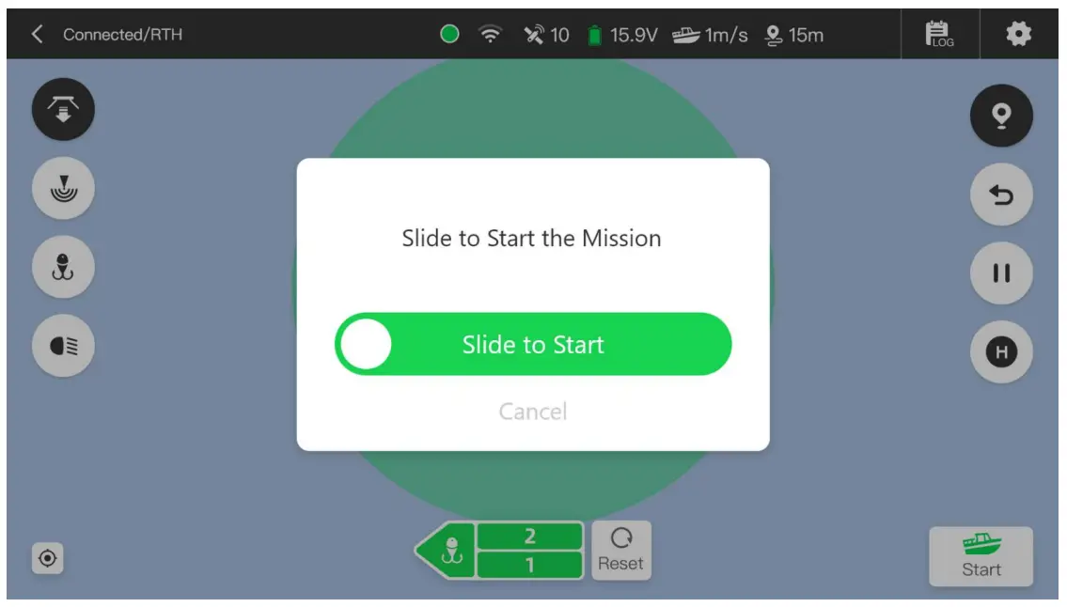1067x607 pixels.
Task: Tap the hook release icon
Action: pos(63,267)
